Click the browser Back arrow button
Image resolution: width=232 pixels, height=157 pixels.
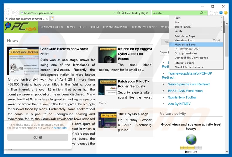[8, 13]
